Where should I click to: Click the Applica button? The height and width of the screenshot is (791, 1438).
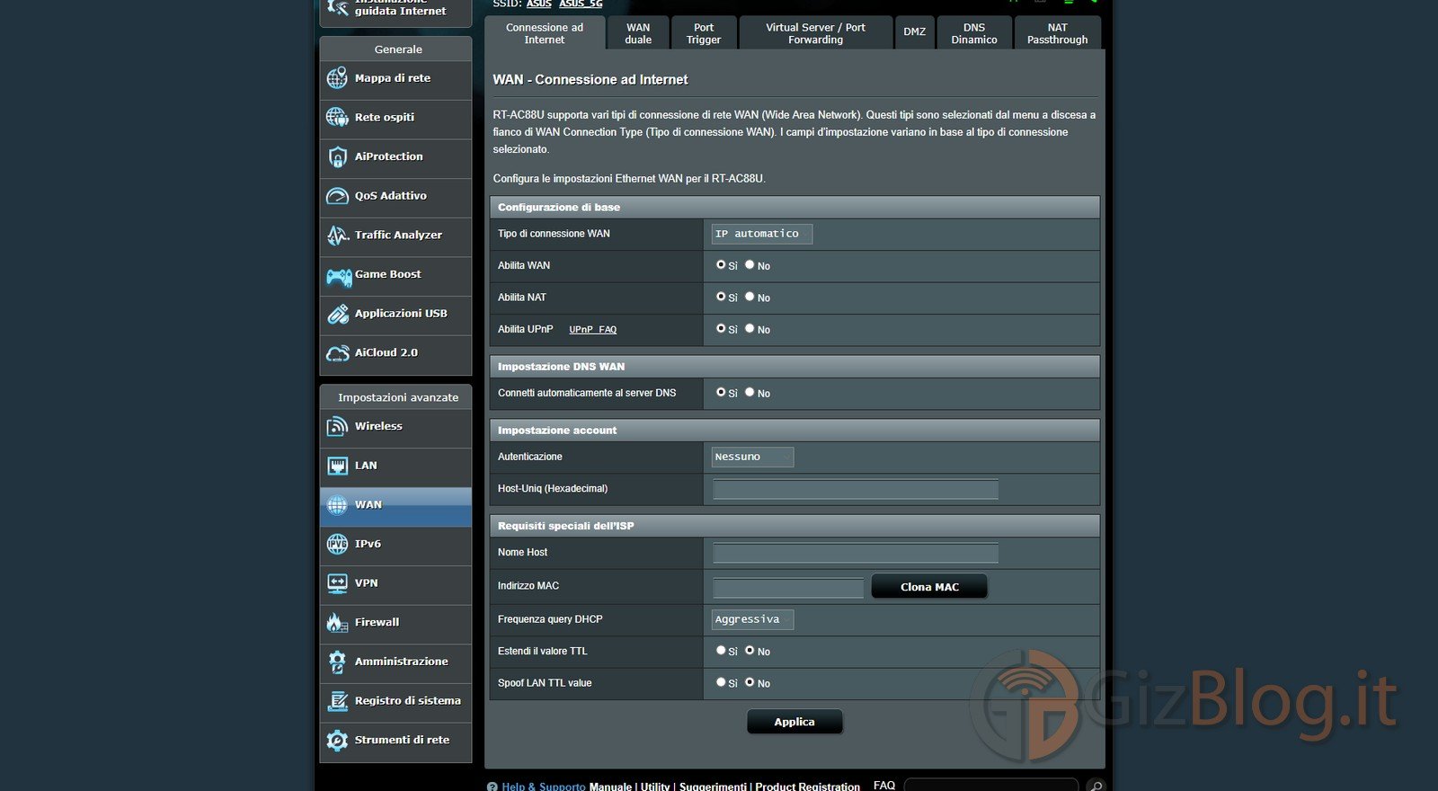(794, 722)
